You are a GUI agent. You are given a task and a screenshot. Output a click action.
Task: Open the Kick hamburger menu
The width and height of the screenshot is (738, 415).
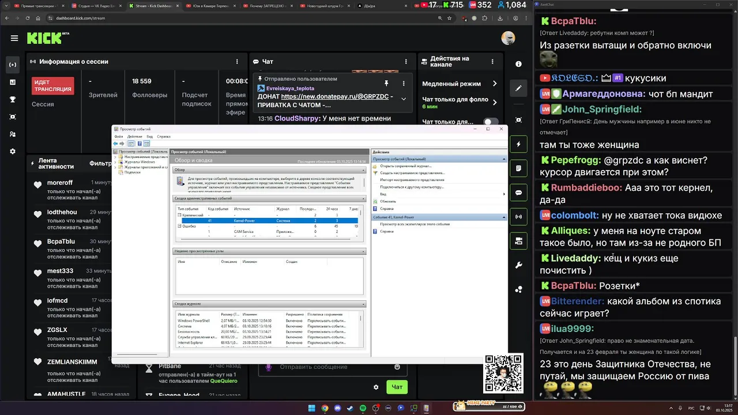[14, 39]
